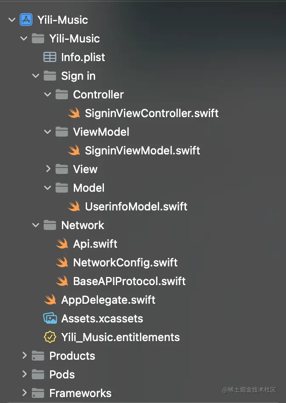This screenshot has width=286, height=403.
Task: Collapse the Controller folder
Action: (x=48, y=95)
